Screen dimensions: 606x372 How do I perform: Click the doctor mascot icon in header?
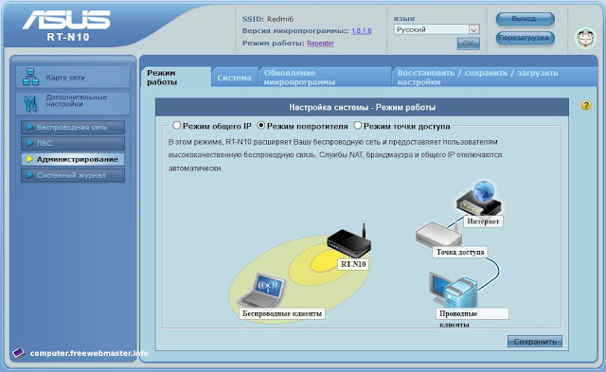(585, 38)
